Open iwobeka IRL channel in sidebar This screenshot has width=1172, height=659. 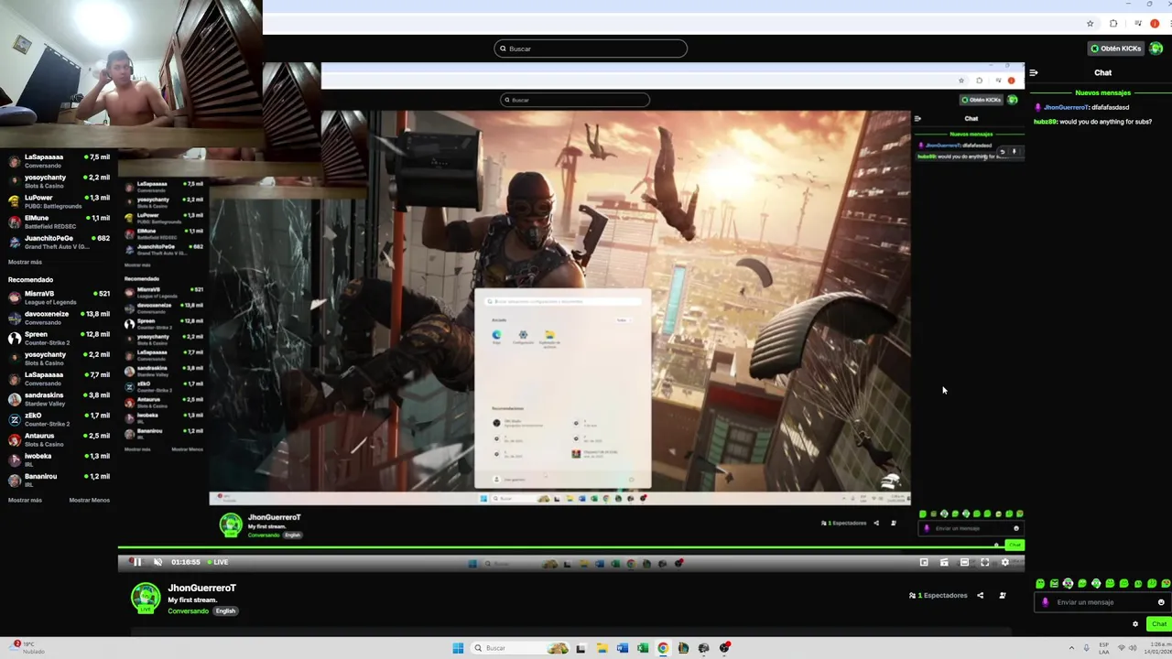click(59, 459)
